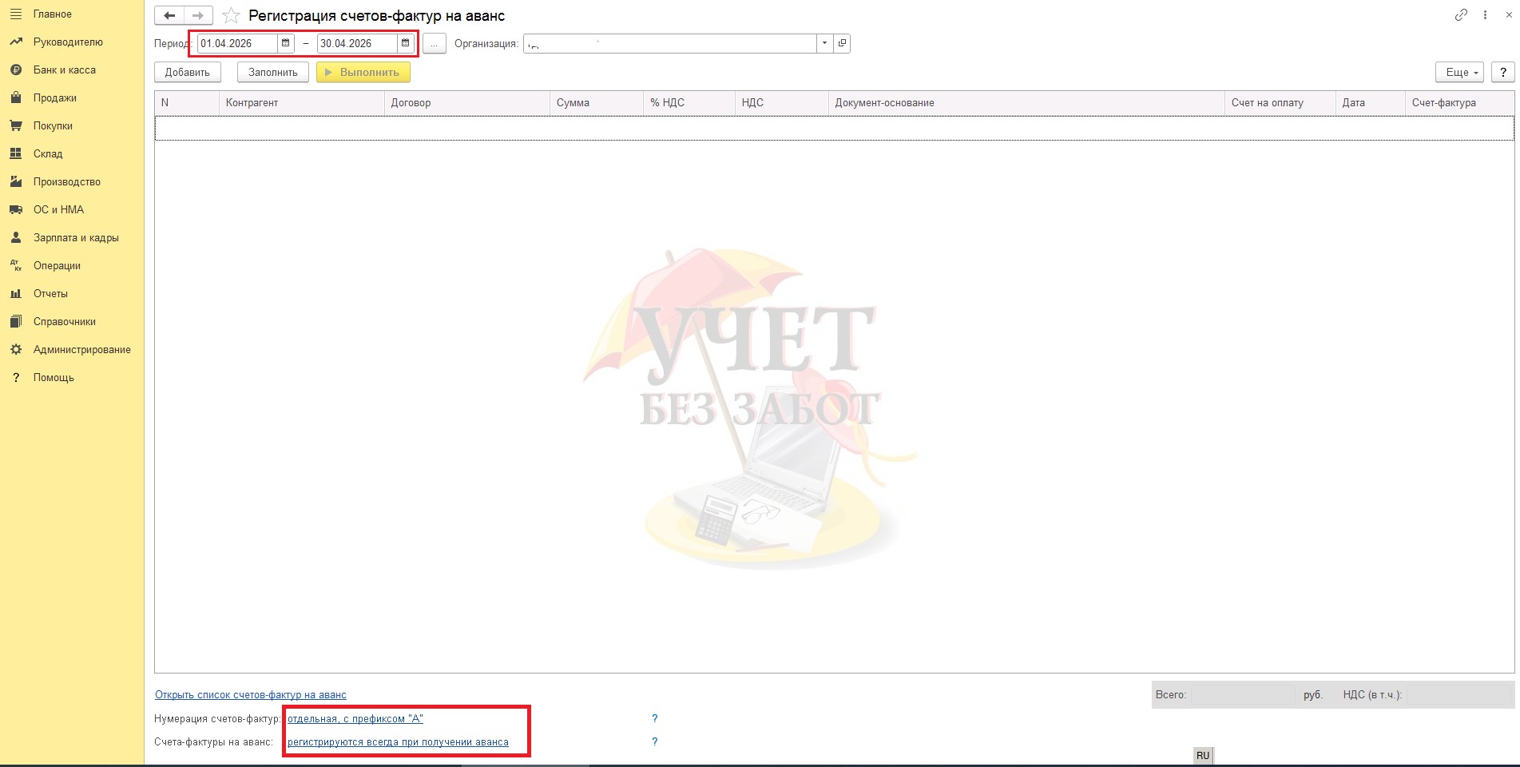The image size is (1520, 767).
Task: Click the period selection ellipsis button
Action: pyautogui.click(x=434, y=43)
